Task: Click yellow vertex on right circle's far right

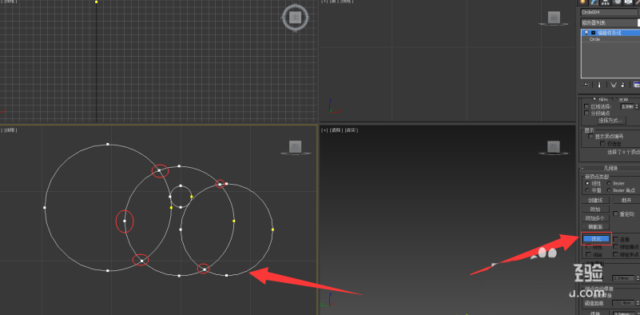Action: click(x=272, y=229)
